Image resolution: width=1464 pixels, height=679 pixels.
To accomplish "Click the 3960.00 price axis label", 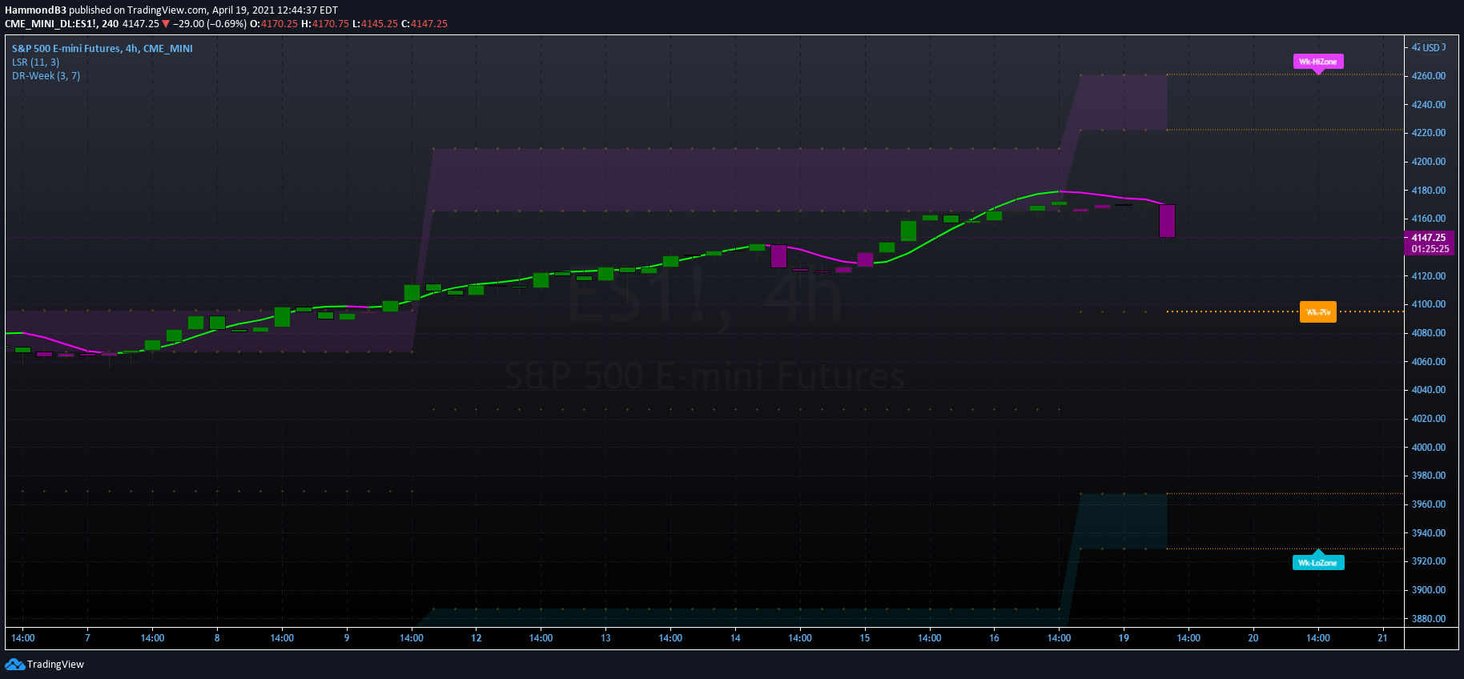I will 1429,504.
